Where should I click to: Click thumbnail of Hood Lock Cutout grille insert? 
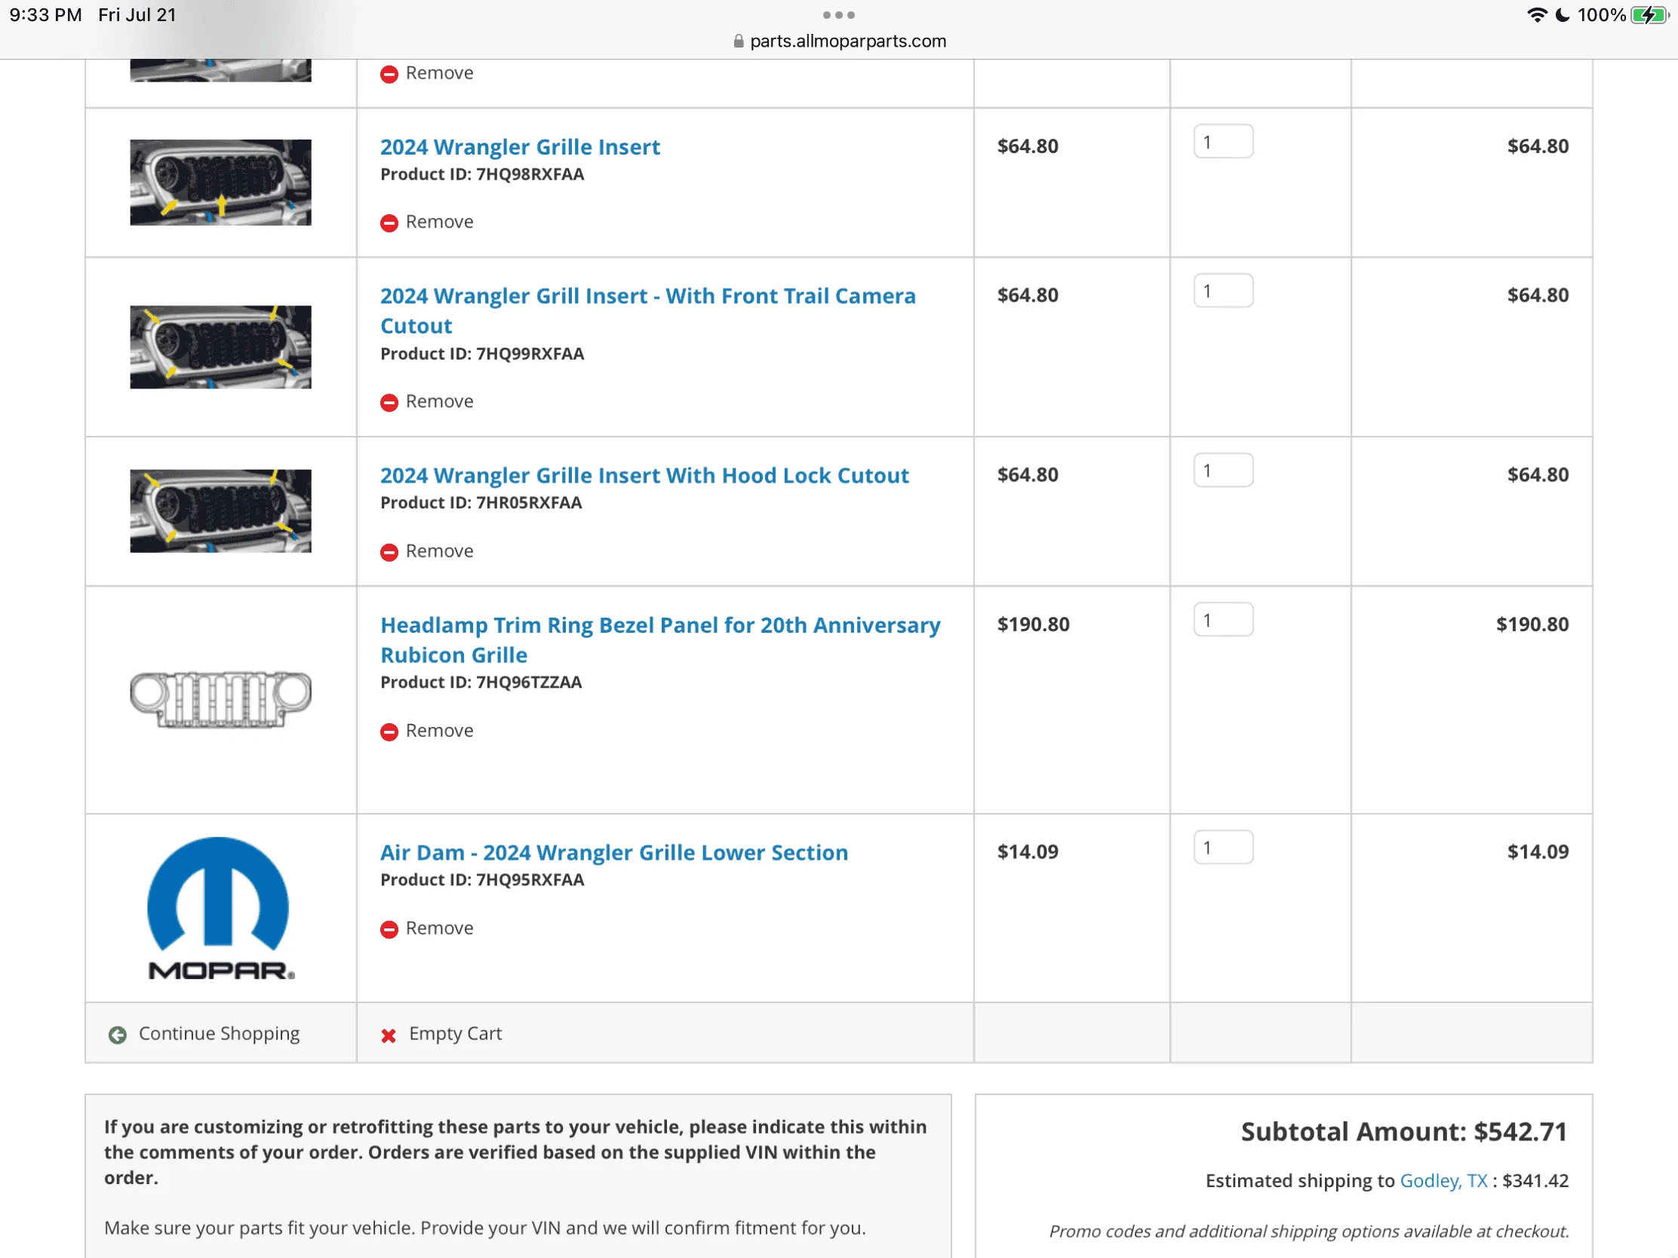pos(221,511)
